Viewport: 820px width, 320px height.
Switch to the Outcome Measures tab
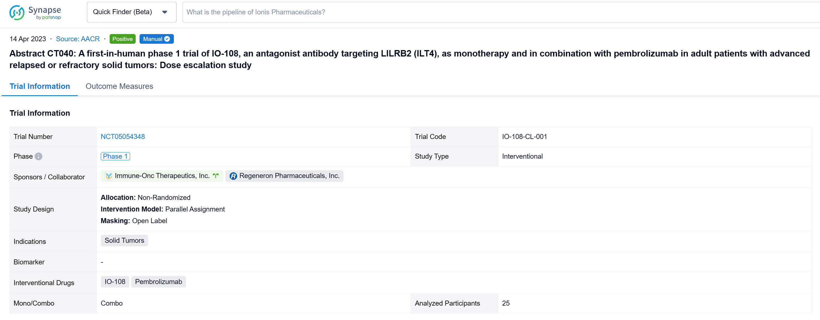[119, 86]
